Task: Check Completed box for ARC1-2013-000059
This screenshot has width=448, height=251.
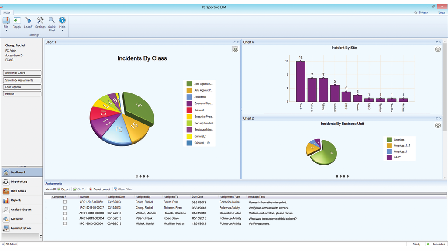Action: tap(65, 203)
